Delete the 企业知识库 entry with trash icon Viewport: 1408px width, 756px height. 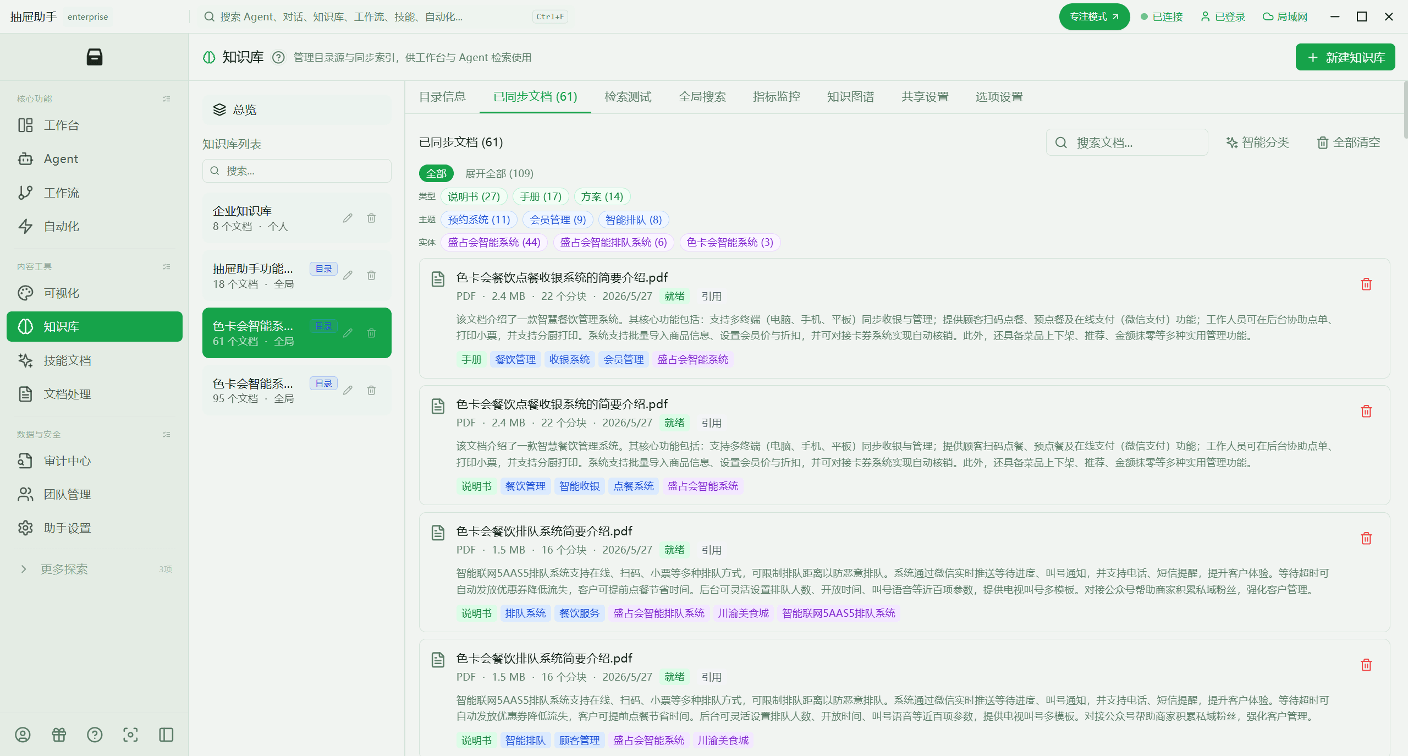pyautogui.click(x=371, y=218)
